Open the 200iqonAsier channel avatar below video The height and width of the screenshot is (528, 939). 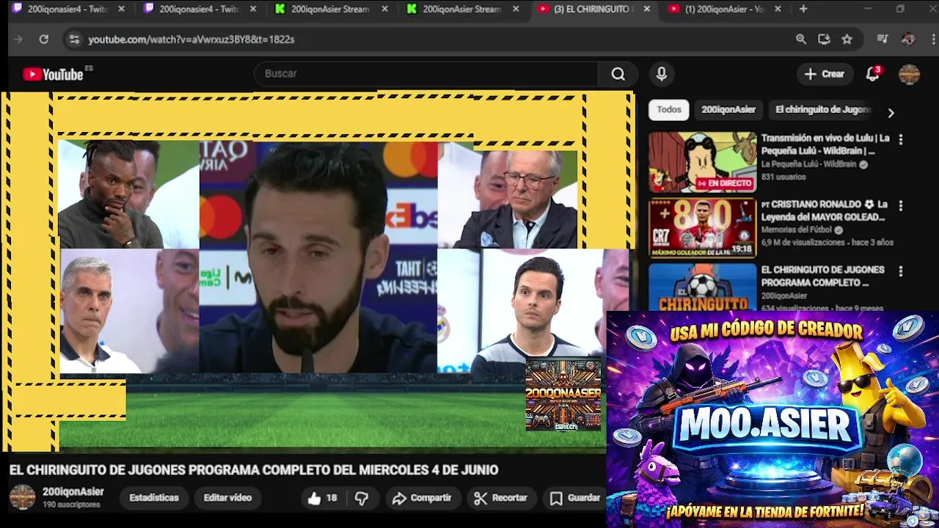click(x=22, y=497)
